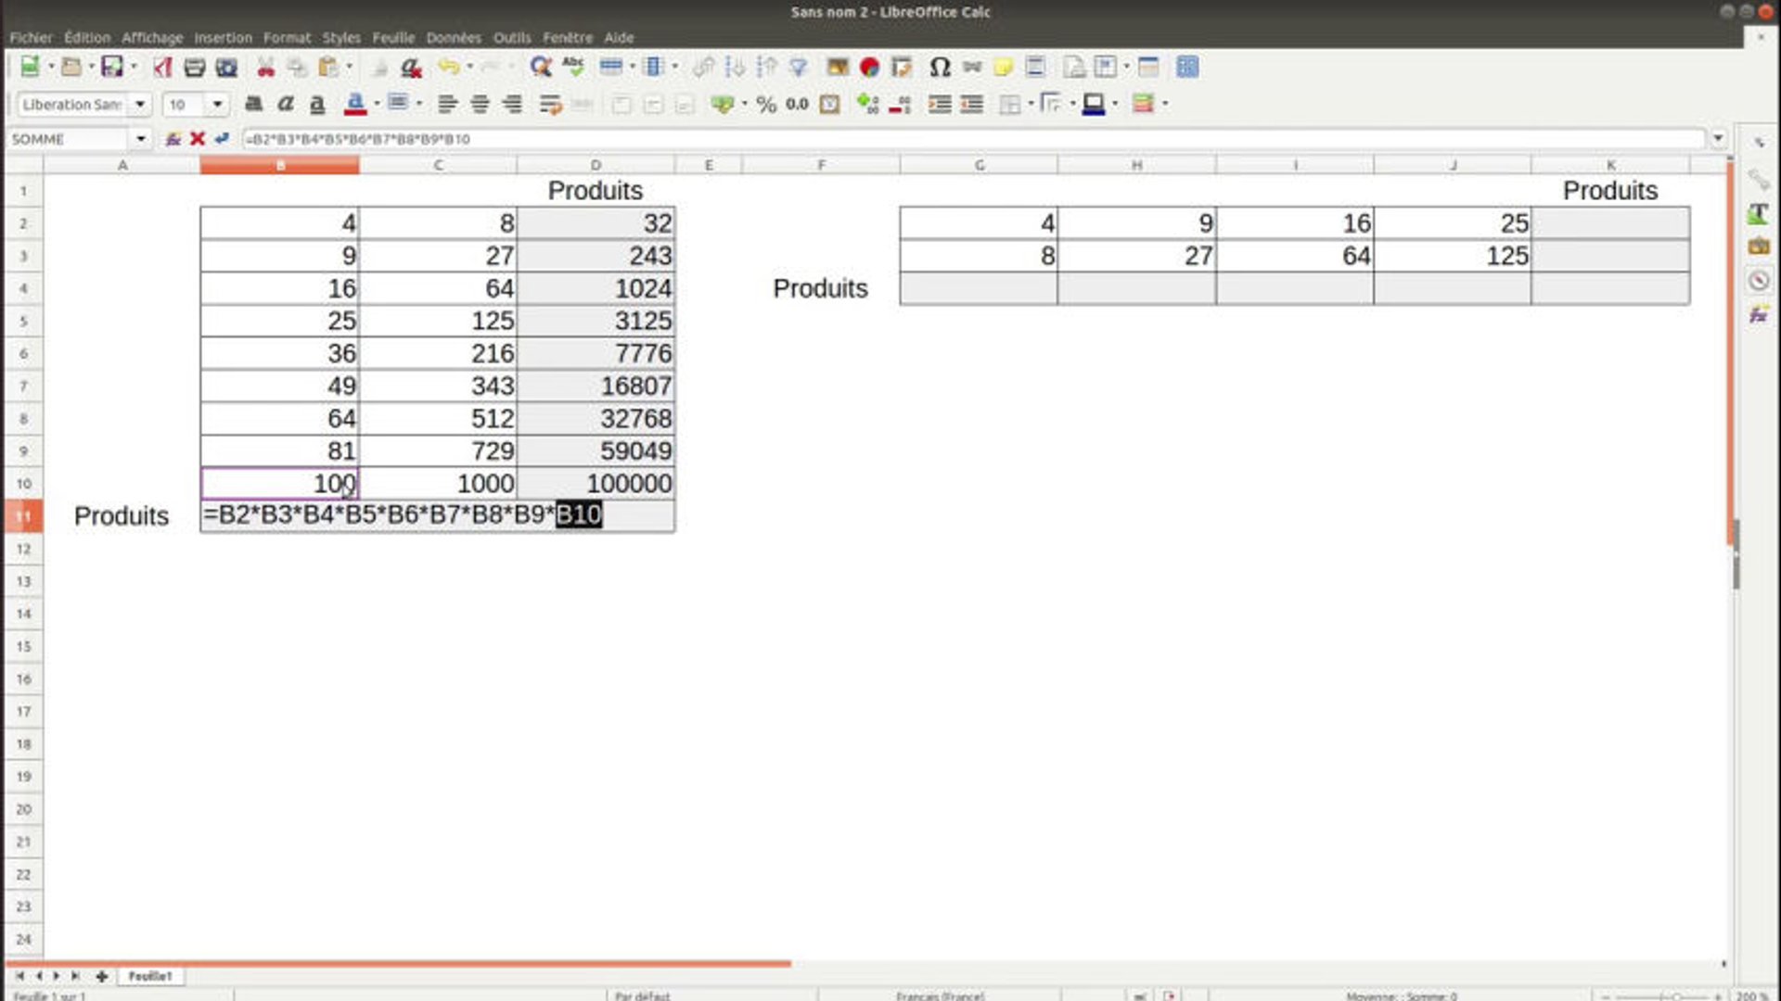Click the Clear Direct Formatting icon
Image resolution: width=1781 pixels, height=1001 pixels.
411,67
